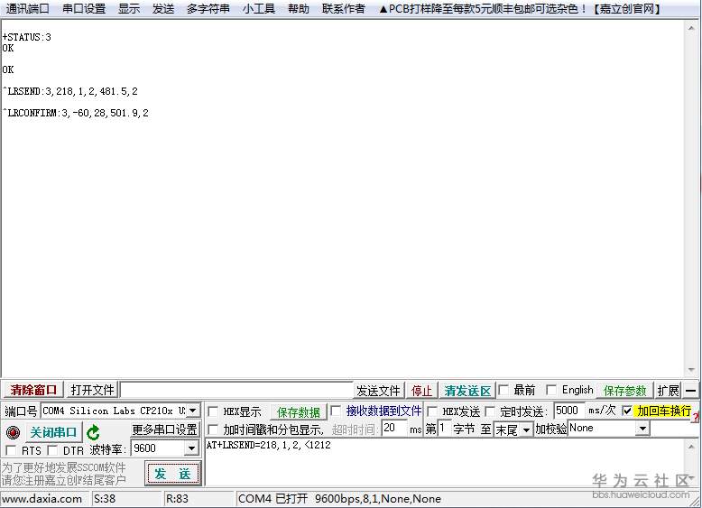Screen dimensions: 702x508
Task: Open the 多字符串 menu
Action: point(208,8)
